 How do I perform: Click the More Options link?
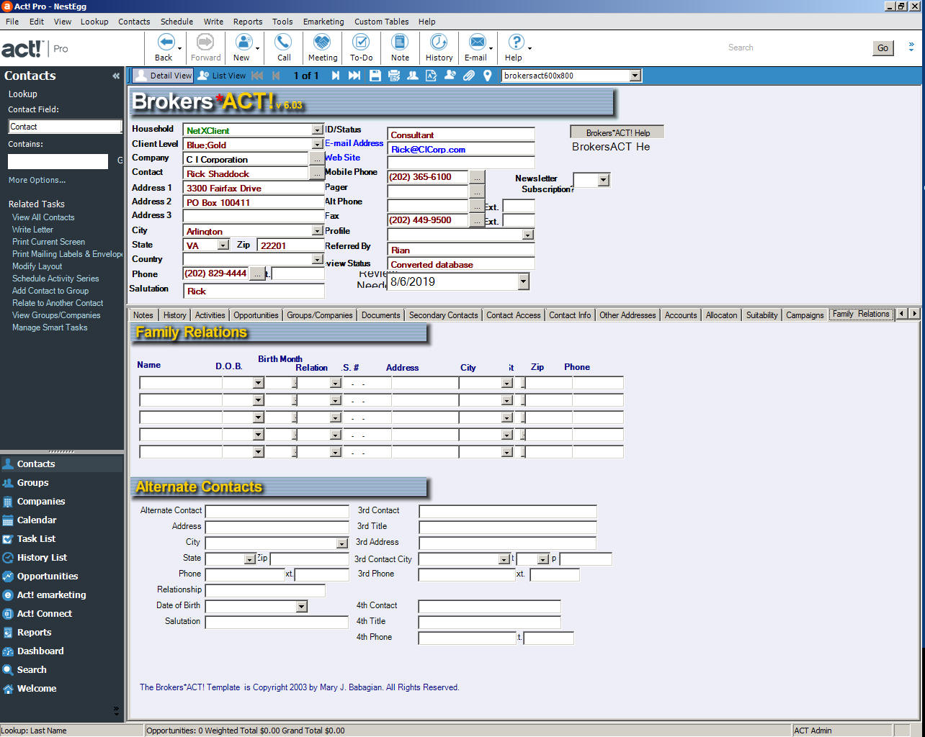click(37, 180)
